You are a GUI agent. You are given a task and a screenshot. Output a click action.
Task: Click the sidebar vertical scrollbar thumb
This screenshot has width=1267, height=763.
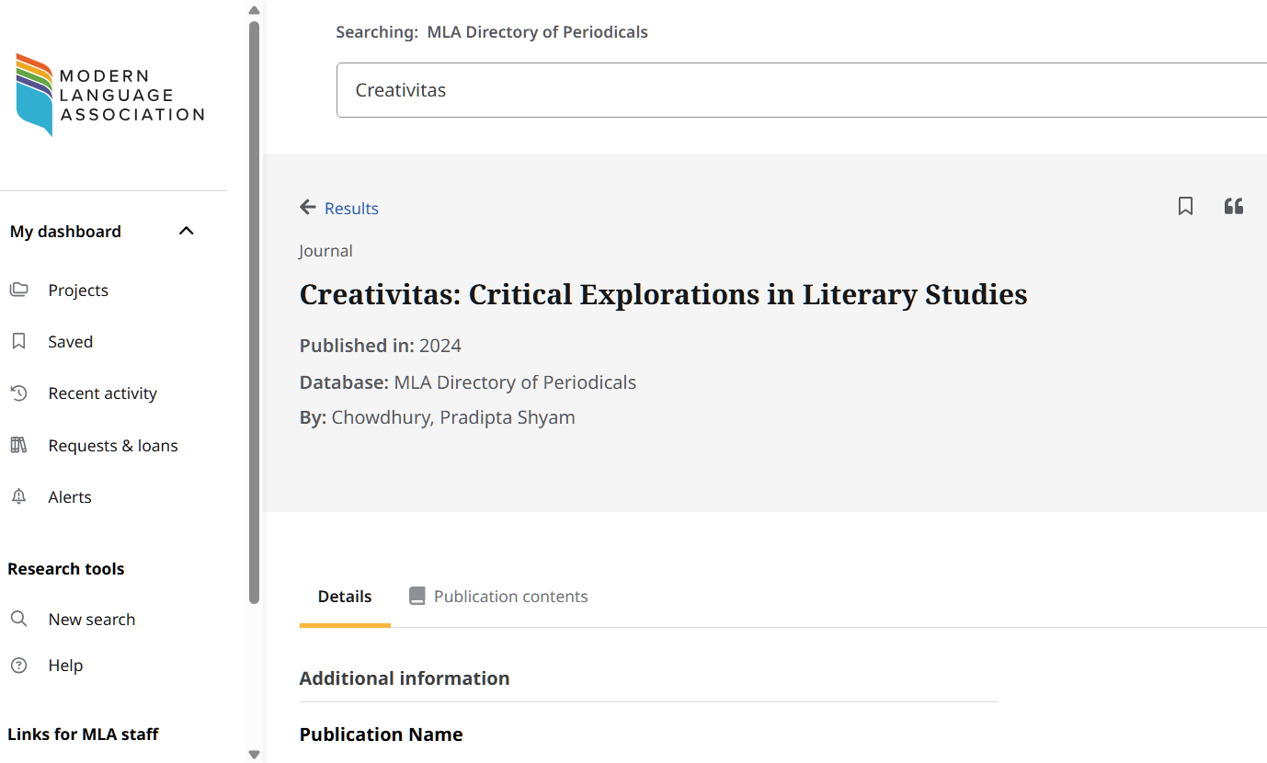[x=255, y=313]
